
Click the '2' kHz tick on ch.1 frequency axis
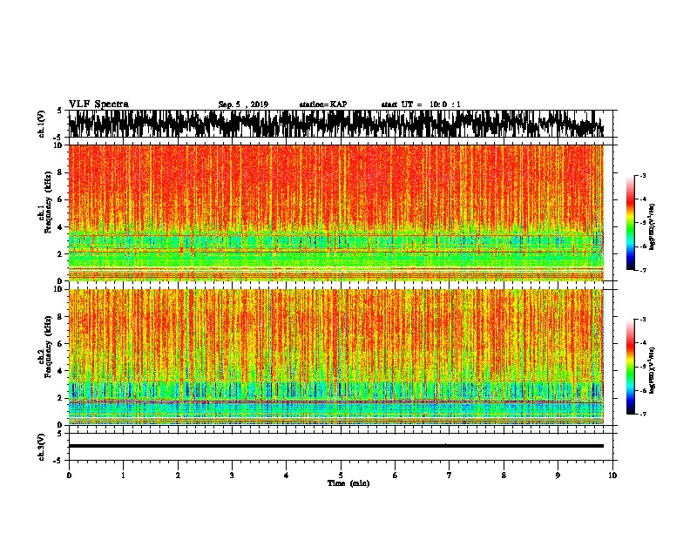60,254
